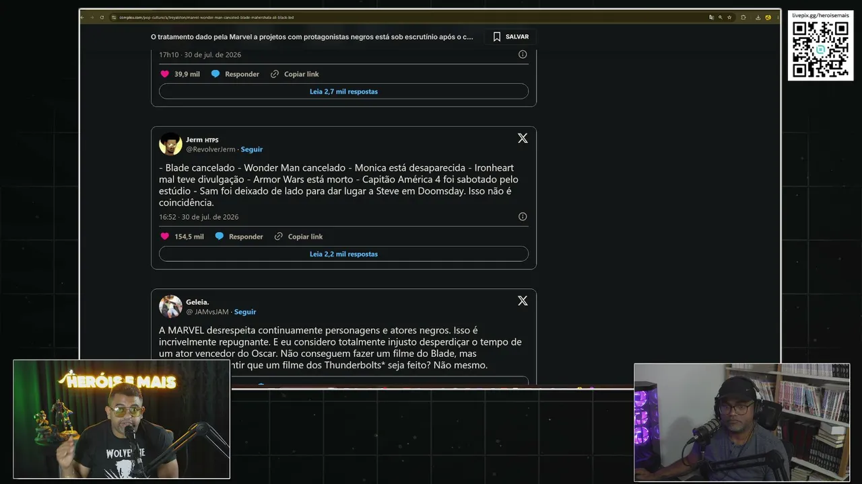Open info icon on Jerm's tweet

coord(523,216)
